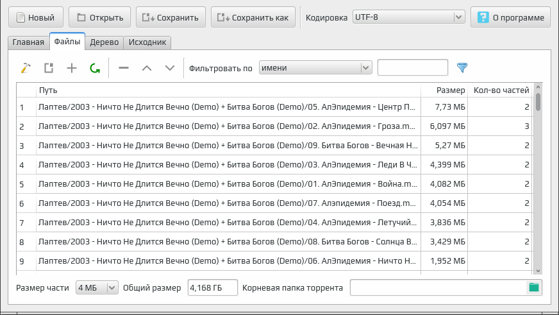This screenshot has height=315, width=559.
Task: Click size cell 7,73 МБ
Action: click(444, 107)
